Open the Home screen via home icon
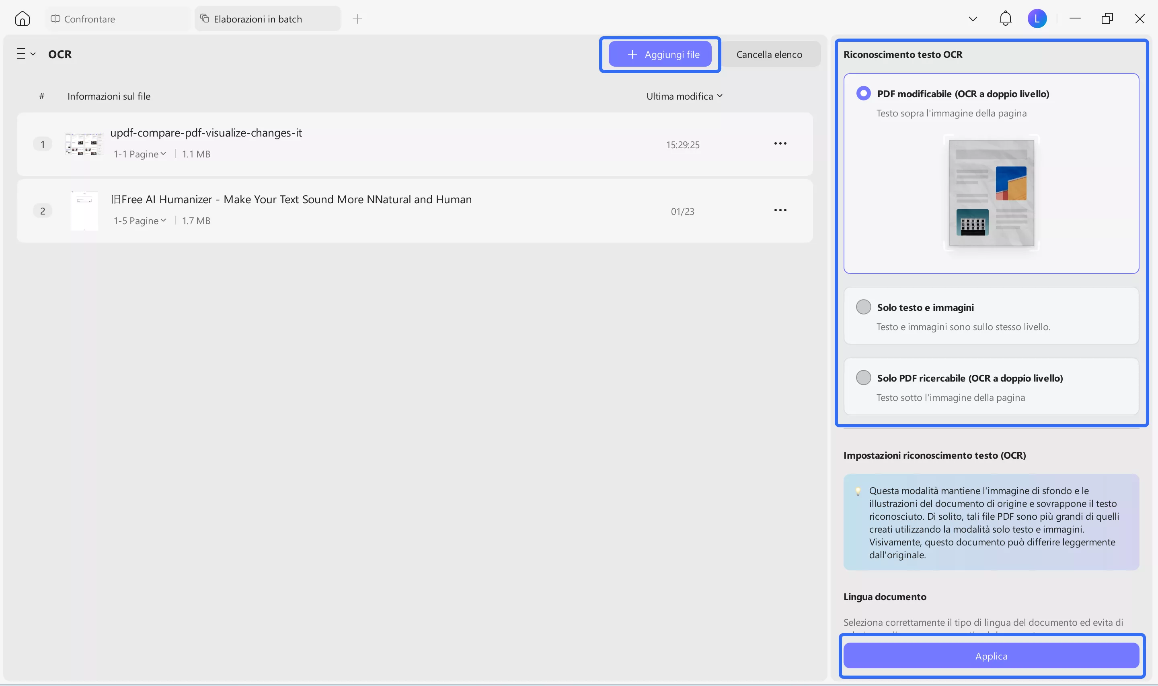This screenshot has height=686, width=1158. click(x=22, y=18)
